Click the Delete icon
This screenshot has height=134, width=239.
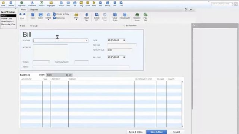point(48,16)
